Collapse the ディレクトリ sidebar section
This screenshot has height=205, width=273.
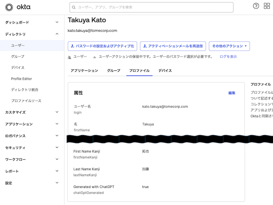pyautogui.click(x=32, y=34)
